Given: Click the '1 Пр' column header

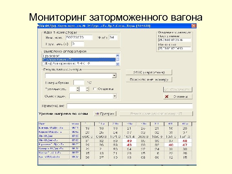Looking at the screenshot, I should click(x=101, y=124).
